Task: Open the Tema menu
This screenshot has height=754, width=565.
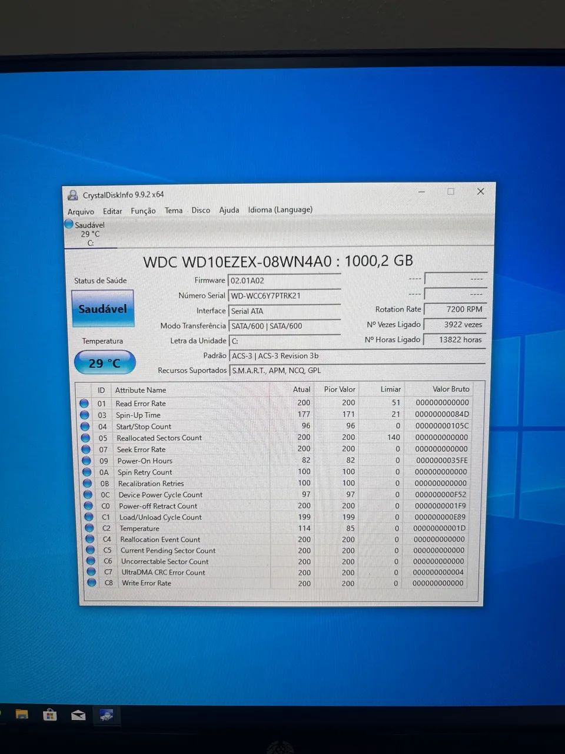Action: tap(174, 210)
